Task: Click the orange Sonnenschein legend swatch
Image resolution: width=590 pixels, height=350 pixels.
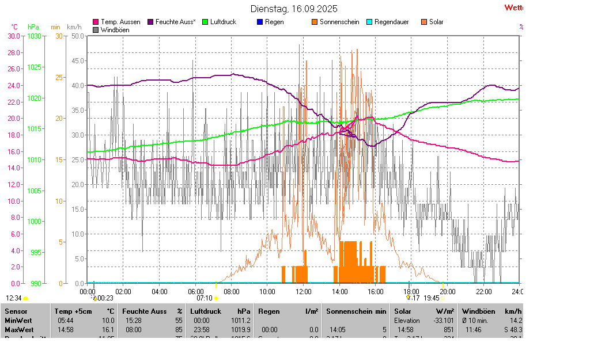Action: [315, 22]
